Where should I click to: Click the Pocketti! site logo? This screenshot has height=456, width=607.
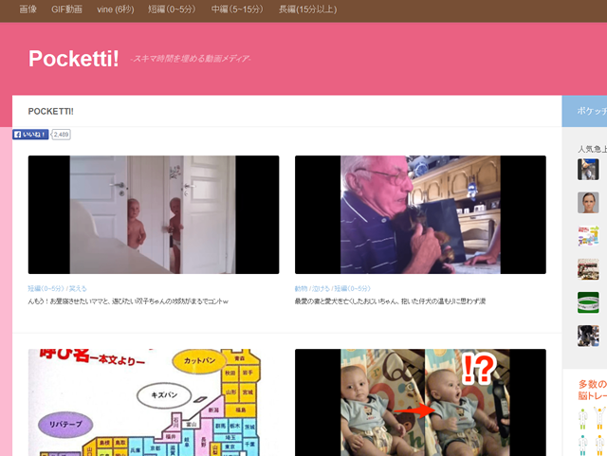tap(74, 59)
